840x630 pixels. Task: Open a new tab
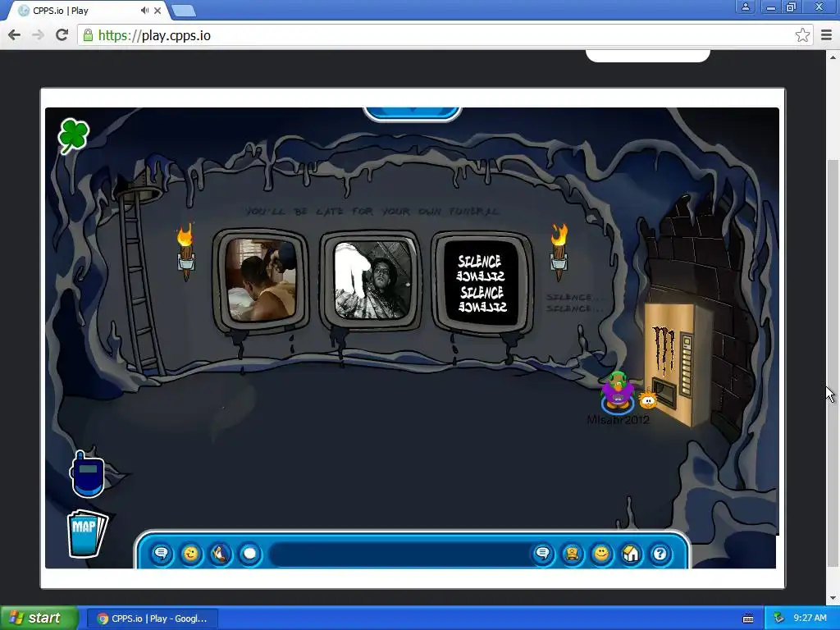click(x=183, y=11)
